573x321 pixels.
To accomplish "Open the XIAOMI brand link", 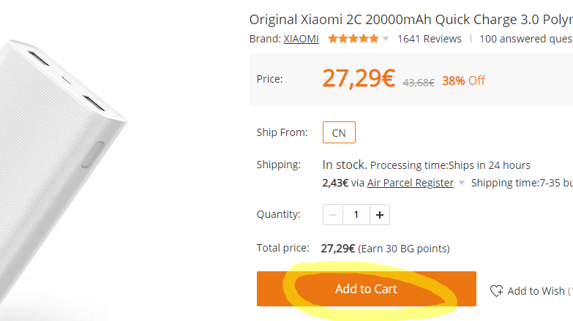I will tap(301, 39).
